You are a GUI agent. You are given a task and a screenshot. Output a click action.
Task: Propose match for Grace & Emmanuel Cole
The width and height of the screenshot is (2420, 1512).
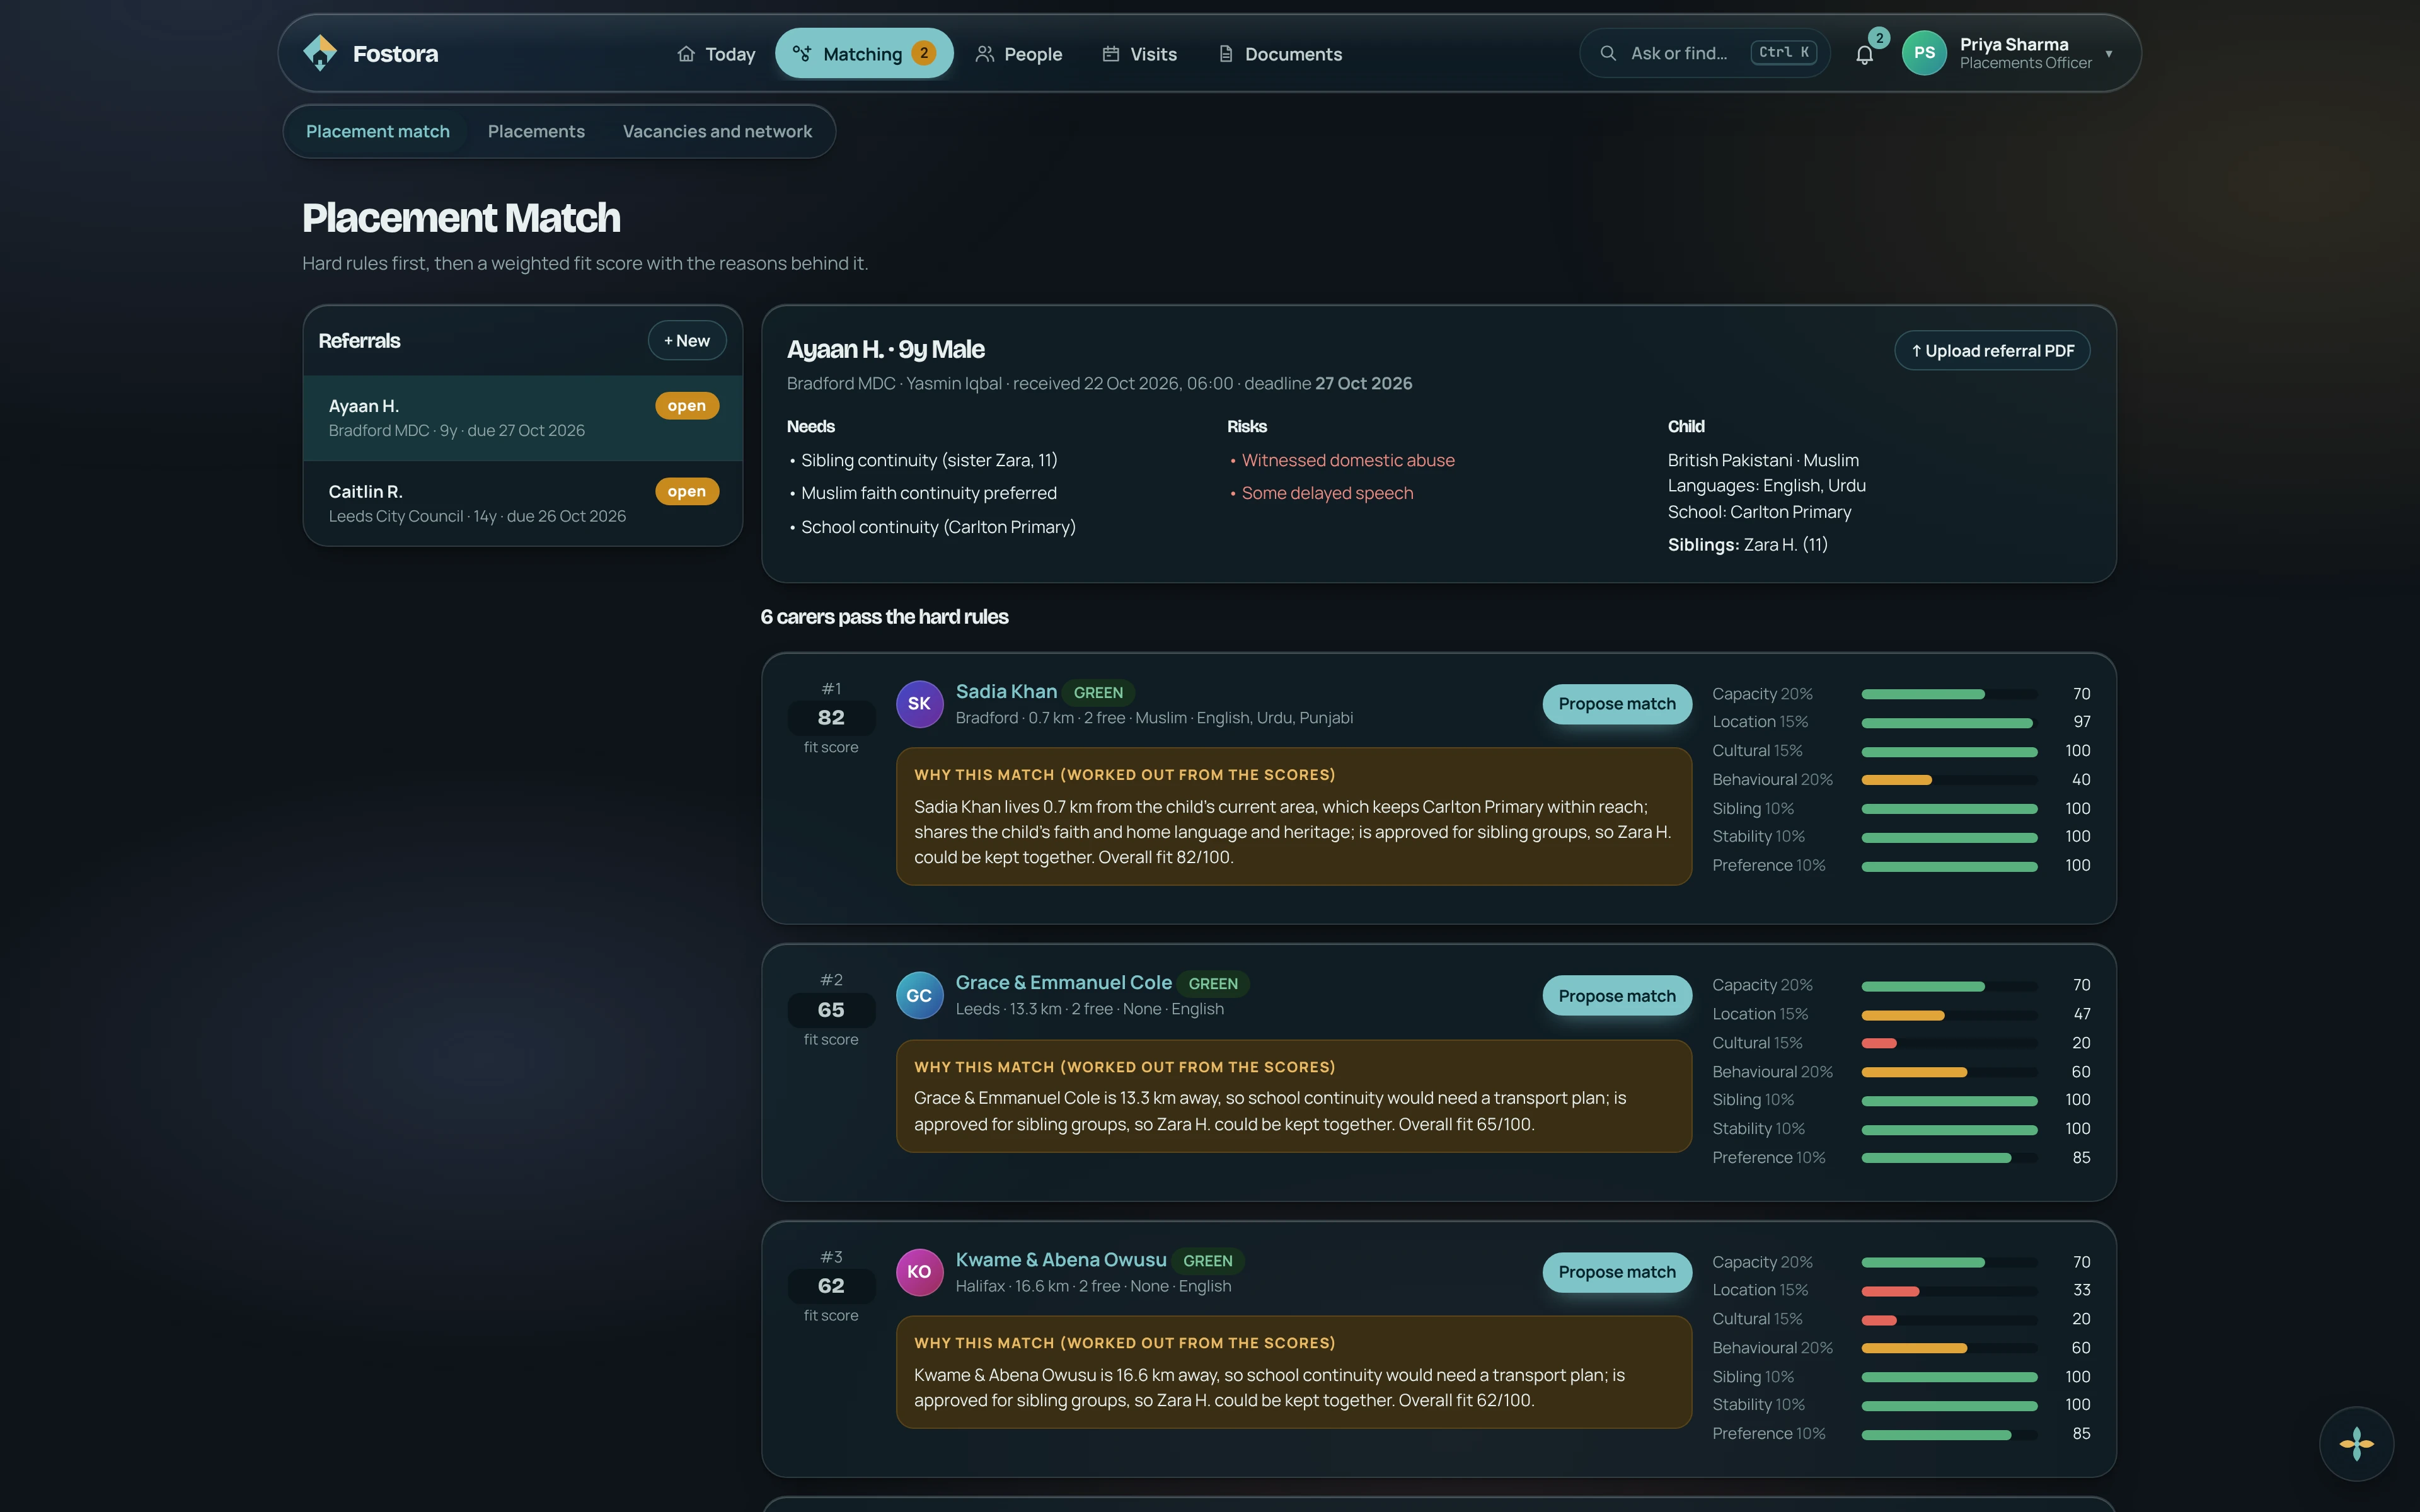pos(1617,996)
